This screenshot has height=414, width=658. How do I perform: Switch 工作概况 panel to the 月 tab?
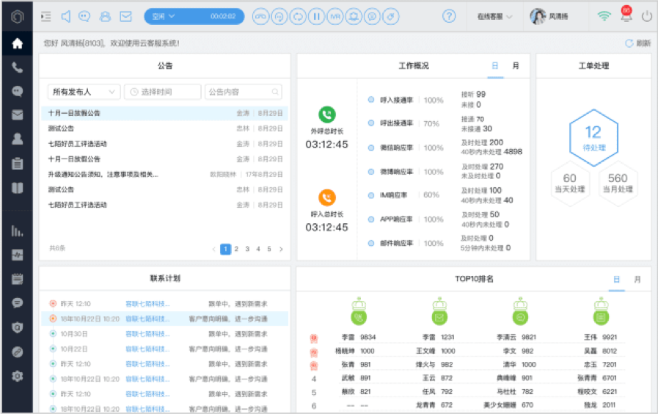(516, 66)
